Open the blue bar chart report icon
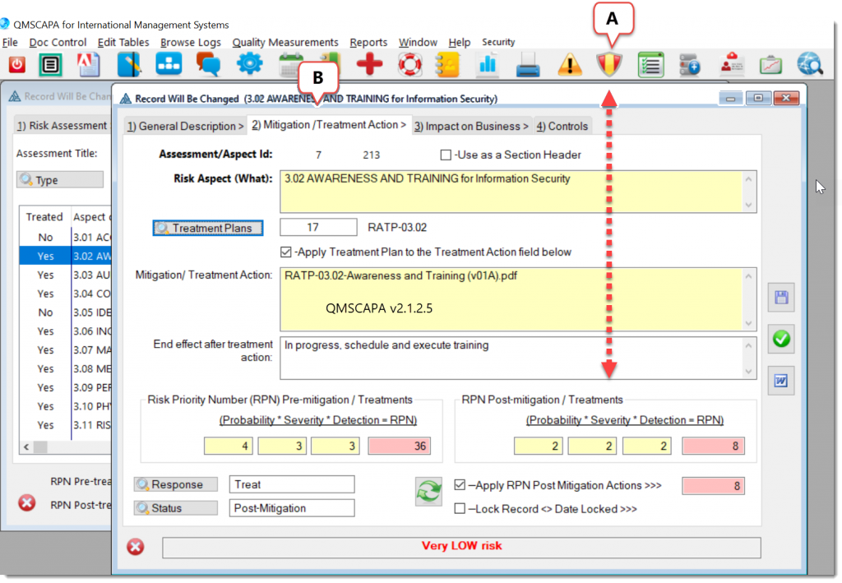Screen dimensions: 842x583 pyautogui.click(x=488, y=66)
